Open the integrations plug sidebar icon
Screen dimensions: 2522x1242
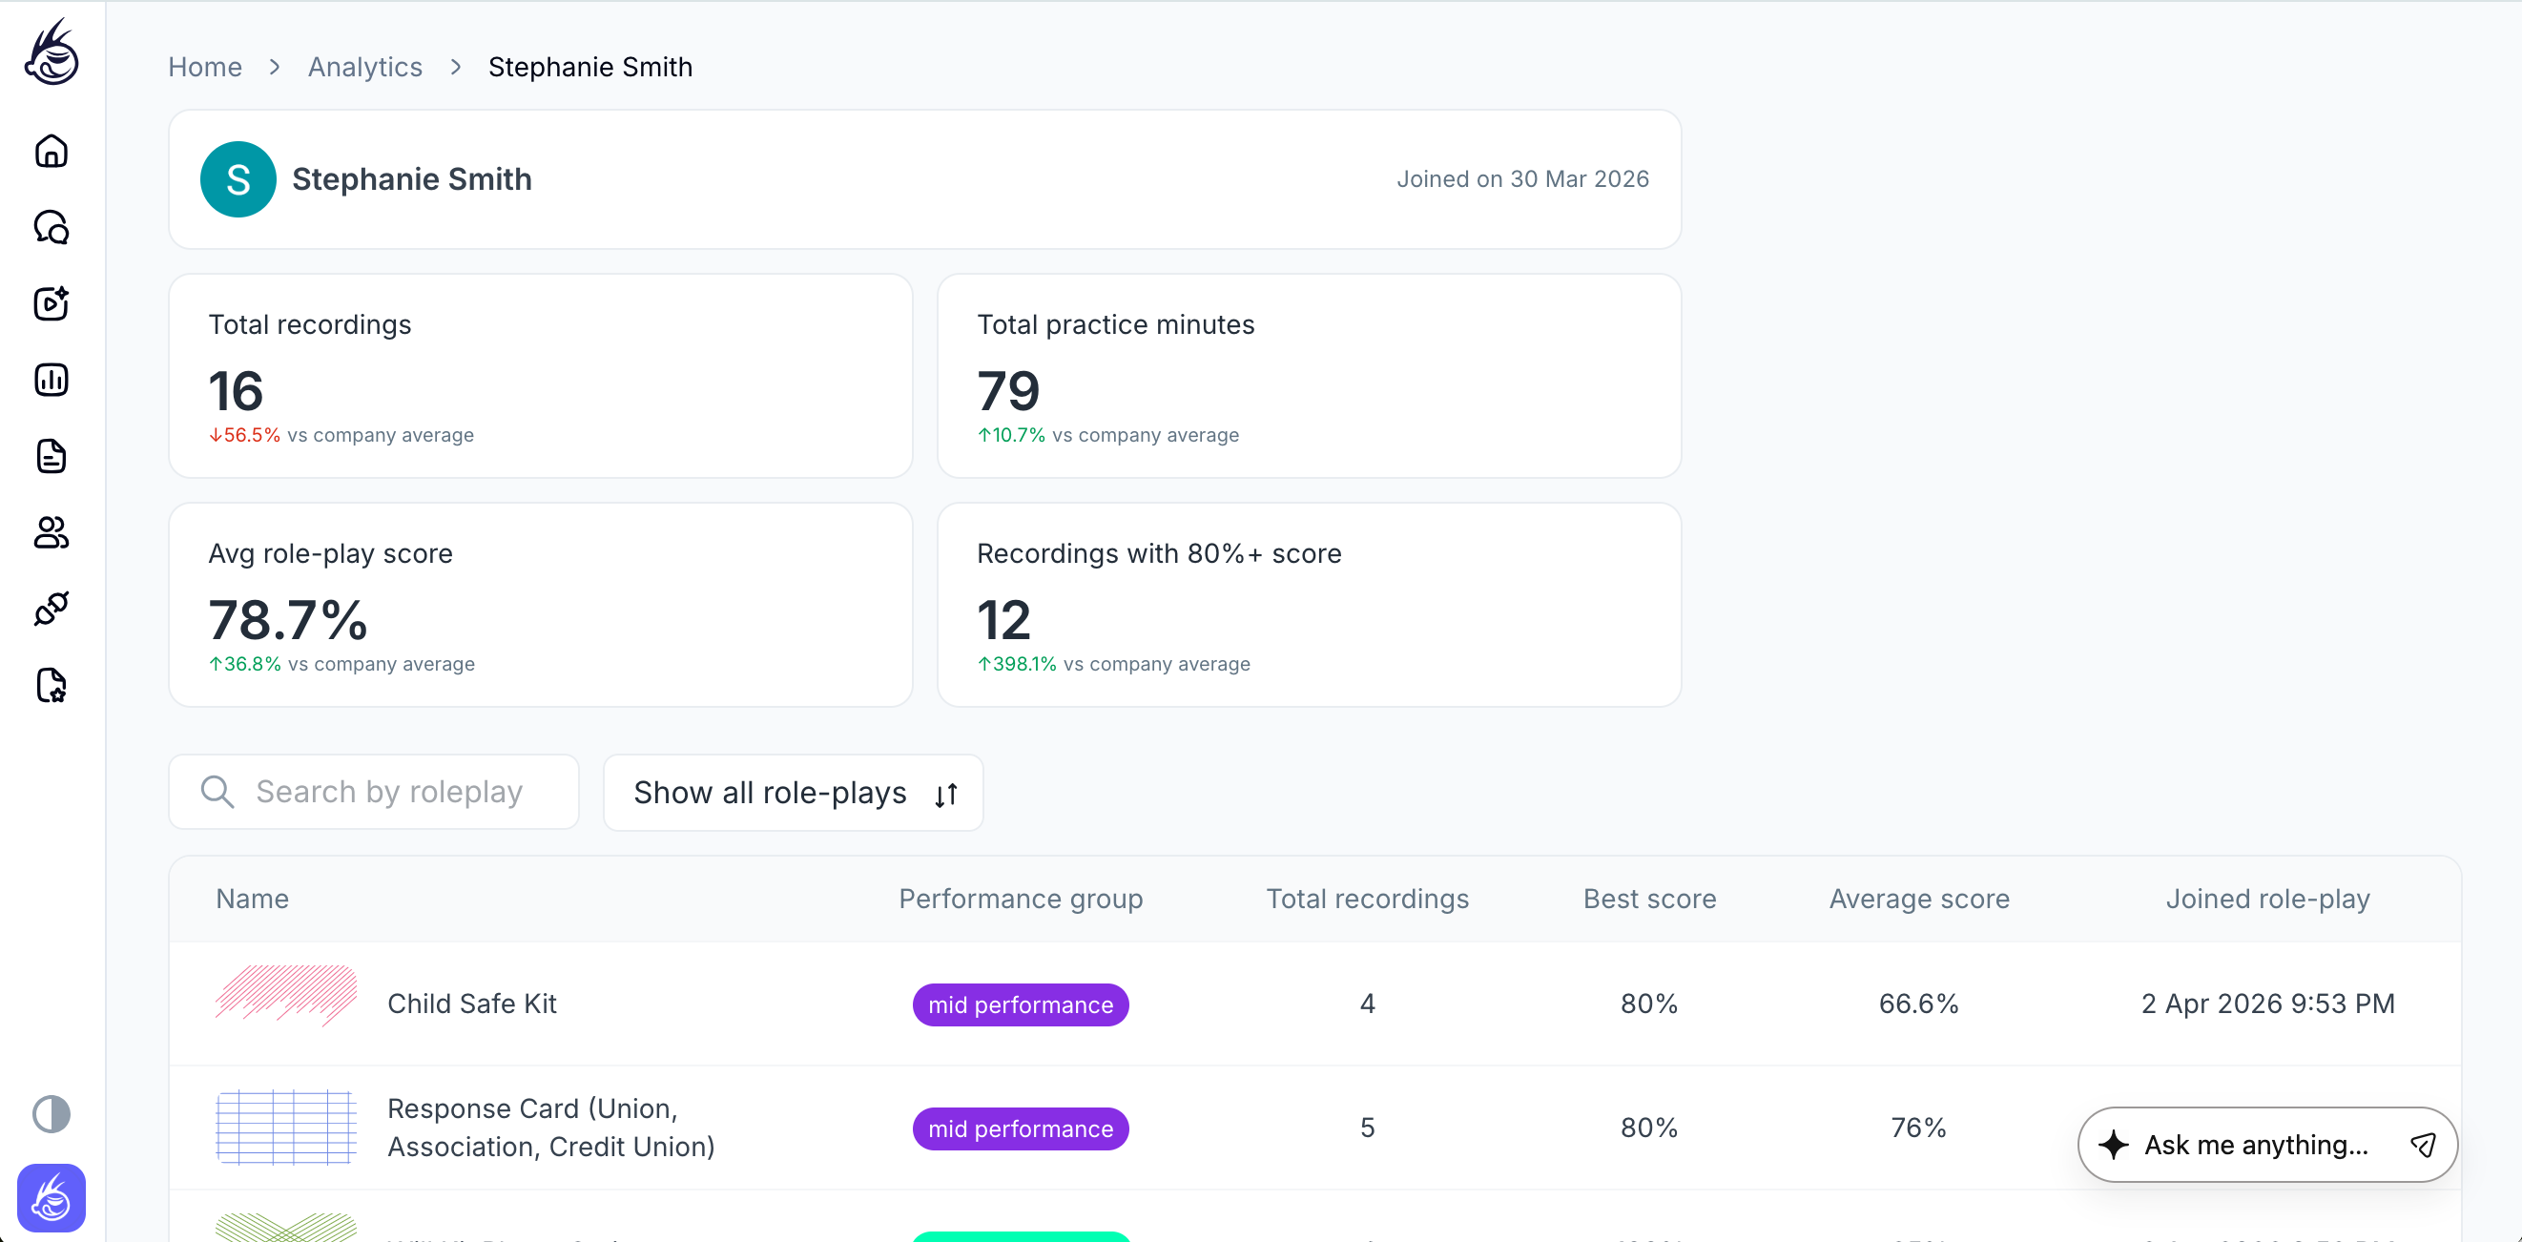[51, 609]
